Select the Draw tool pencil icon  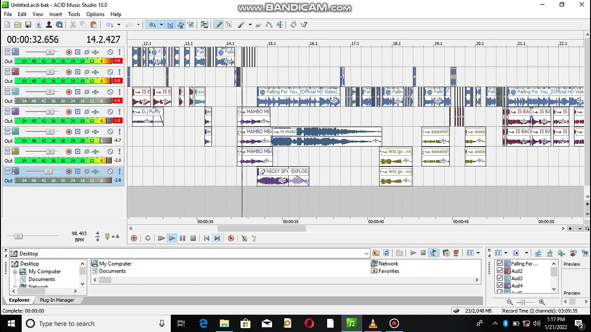[x=218, y=25]
